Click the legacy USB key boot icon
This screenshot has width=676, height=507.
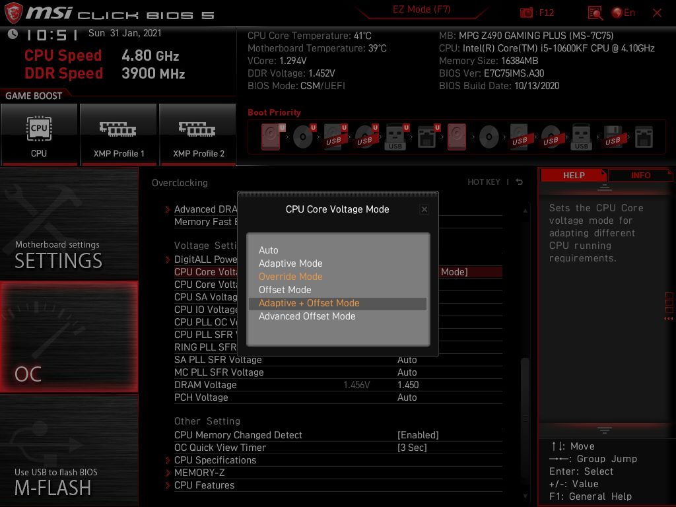pyautogui.click(x=581, y=137)
